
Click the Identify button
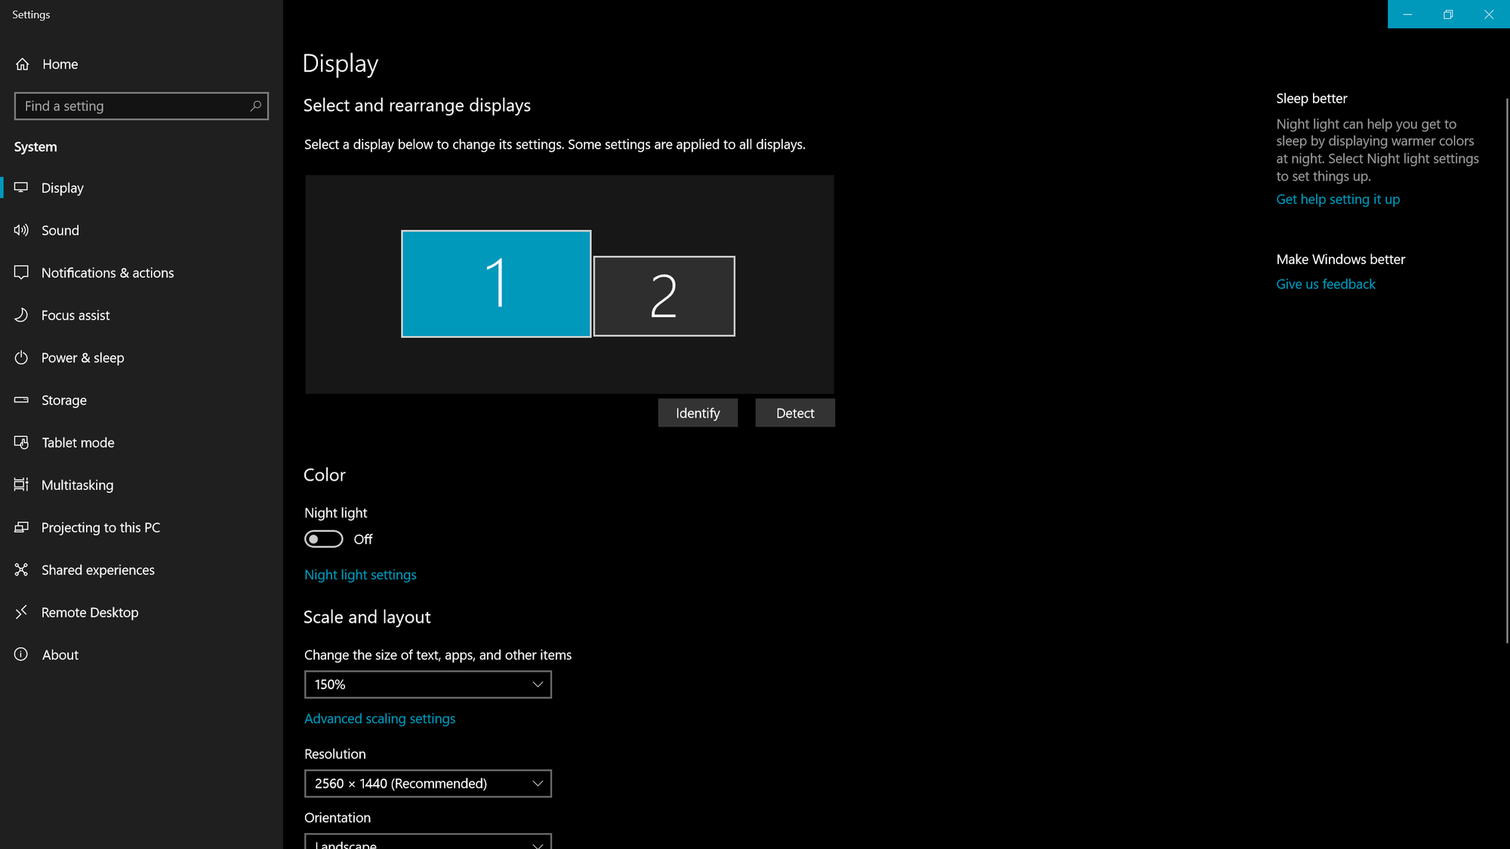click(698, 413)
